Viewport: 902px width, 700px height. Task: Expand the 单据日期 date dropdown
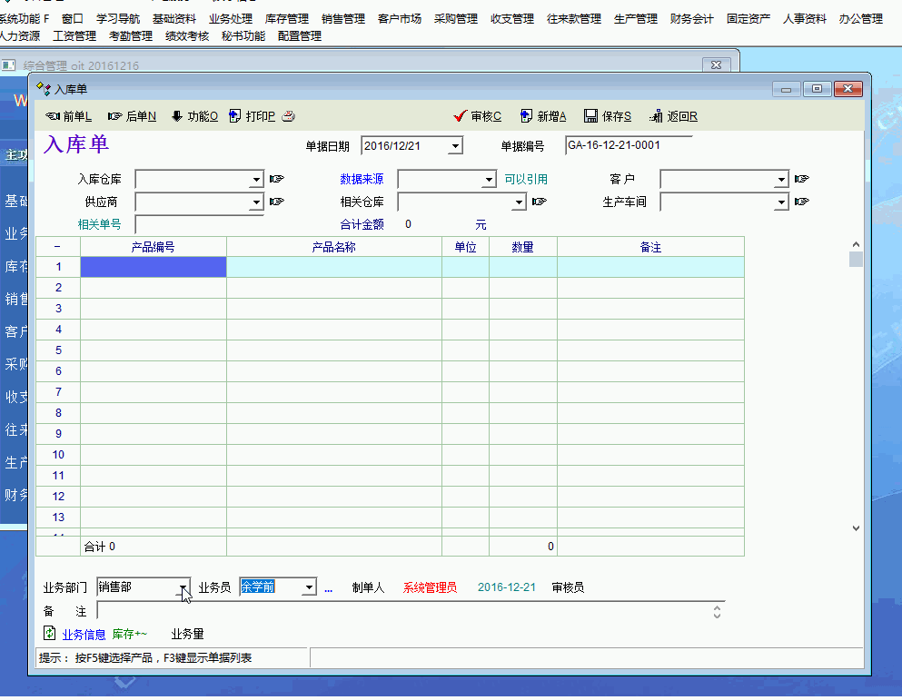(x=455, y=146)
